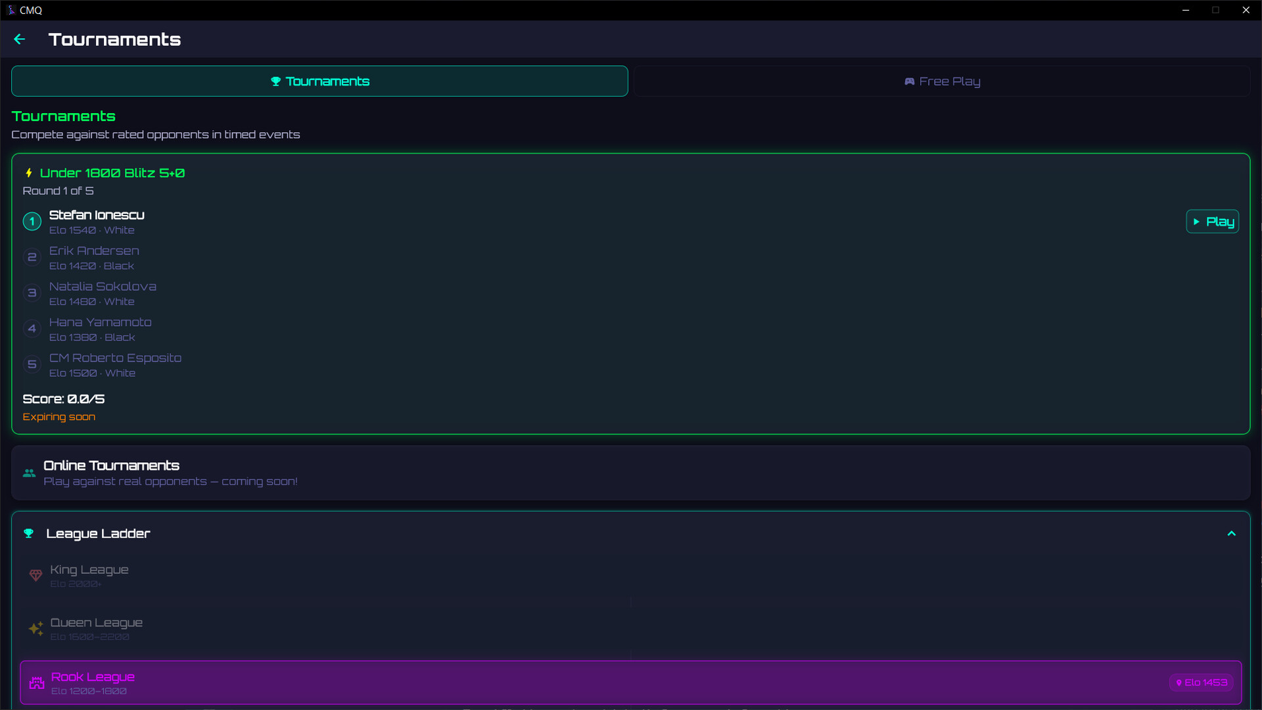
Task: Select opponent Erik Andersen
Action: 94,251
